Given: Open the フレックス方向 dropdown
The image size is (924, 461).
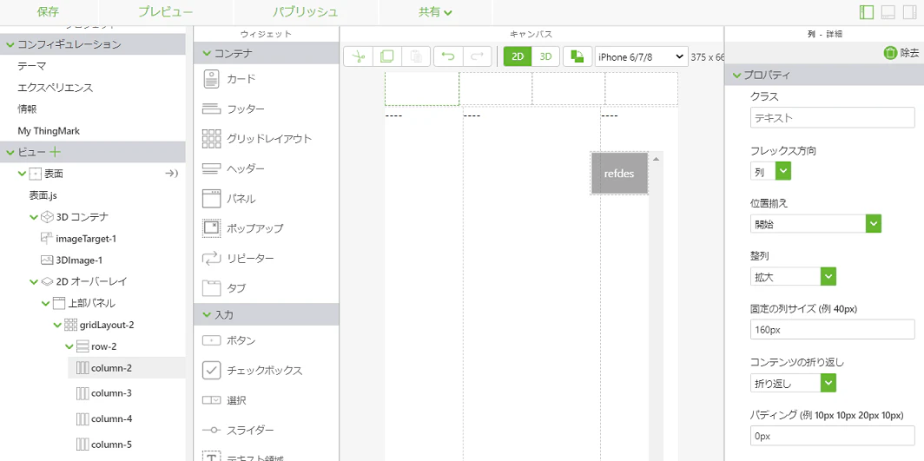Looking at the screenshot, I should point(771,171).
